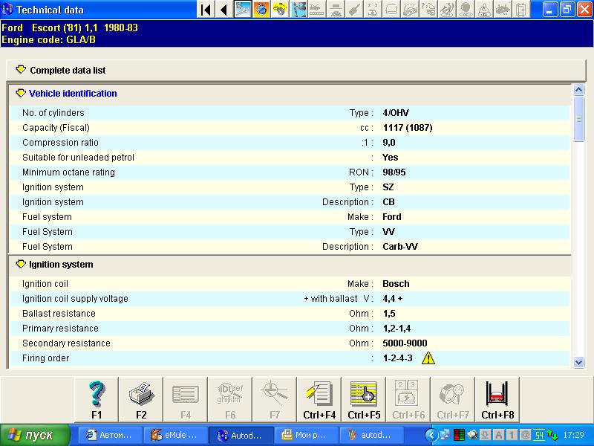The height and width of the screenshot is (446, 594).
Task: Click the greyed question-mark parts toolbar icon
Action: point(428,10)
